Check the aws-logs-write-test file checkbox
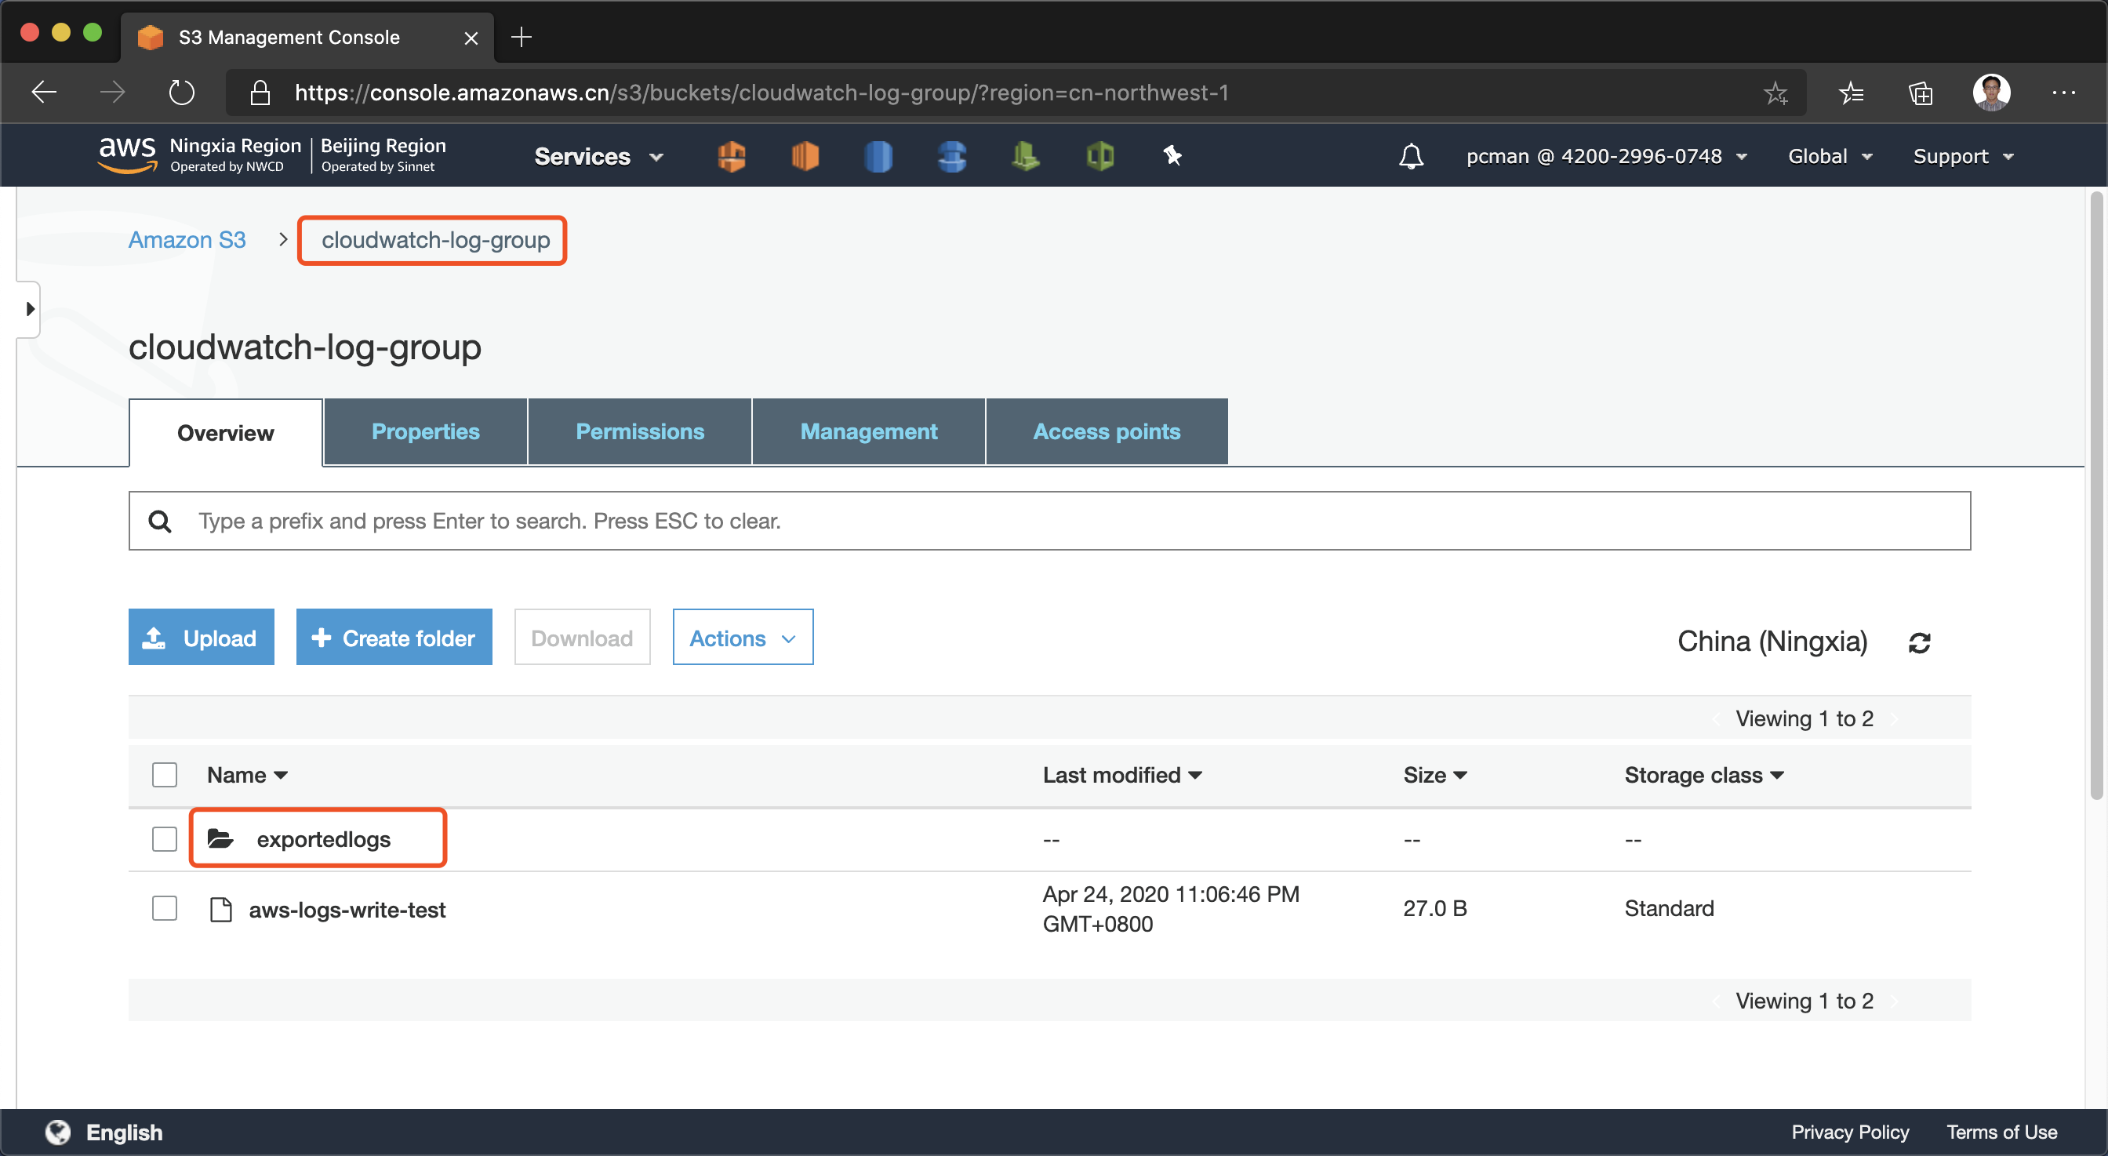The height and width of the screenshot is (1156, 2108). coord(165,908)
